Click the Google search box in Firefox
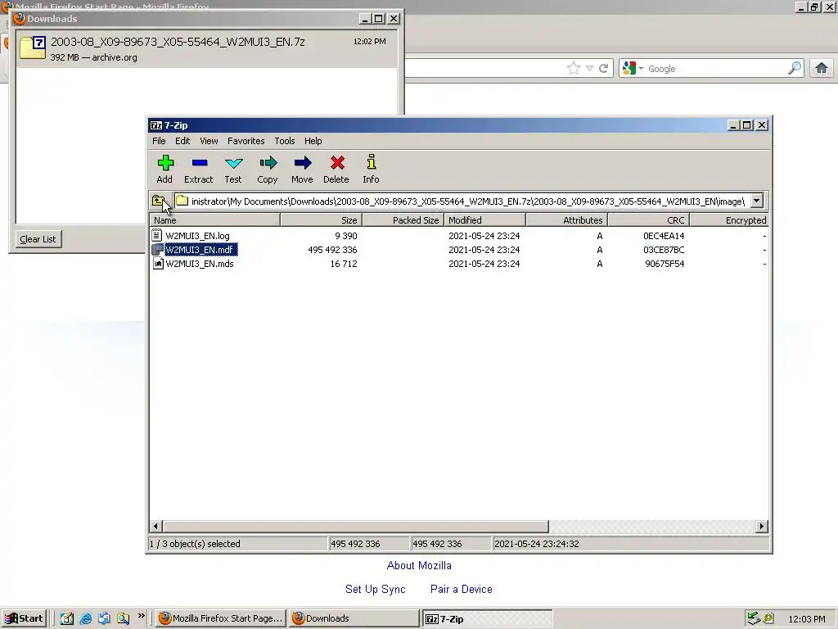 tap(716, 69)
